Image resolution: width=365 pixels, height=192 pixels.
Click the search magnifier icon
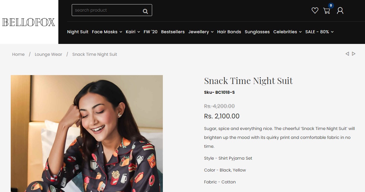(x=145, y=11)
